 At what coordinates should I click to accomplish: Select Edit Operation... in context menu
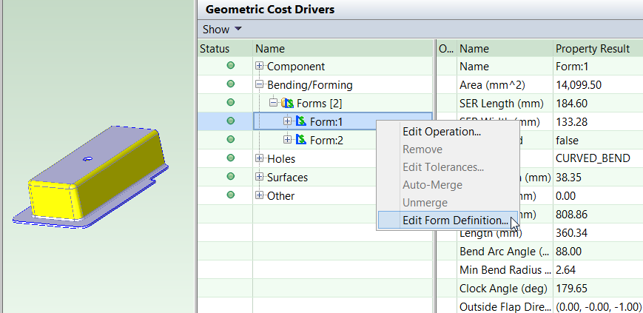pos(441,132)
